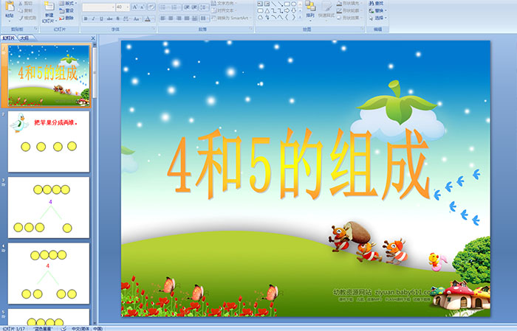The height and width of the screenshot is (331, 517).
Task: Select the Oval shape
Action: 294,4
